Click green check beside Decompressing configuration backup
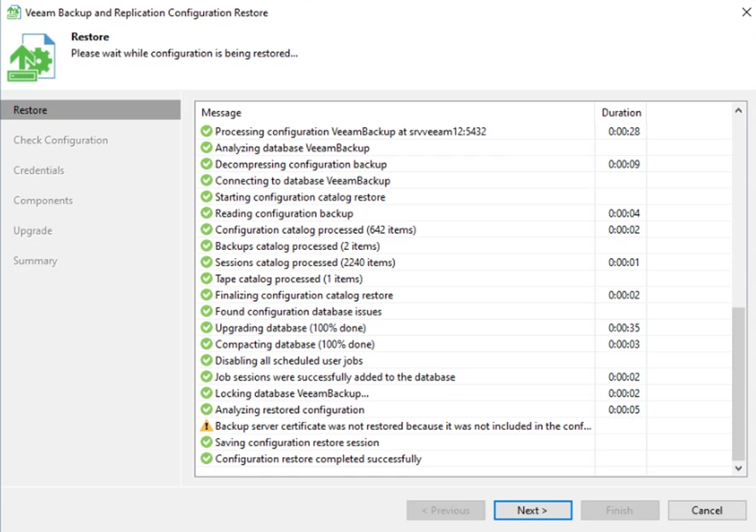Viewport: 756px width, 532px height. pyautogui.click(x=206, y=164)
